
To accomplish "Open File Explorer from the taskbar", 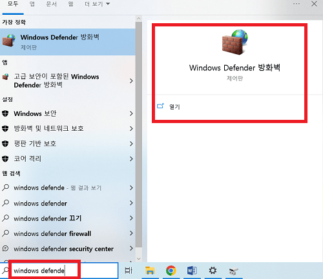I will tap(150, 271).
